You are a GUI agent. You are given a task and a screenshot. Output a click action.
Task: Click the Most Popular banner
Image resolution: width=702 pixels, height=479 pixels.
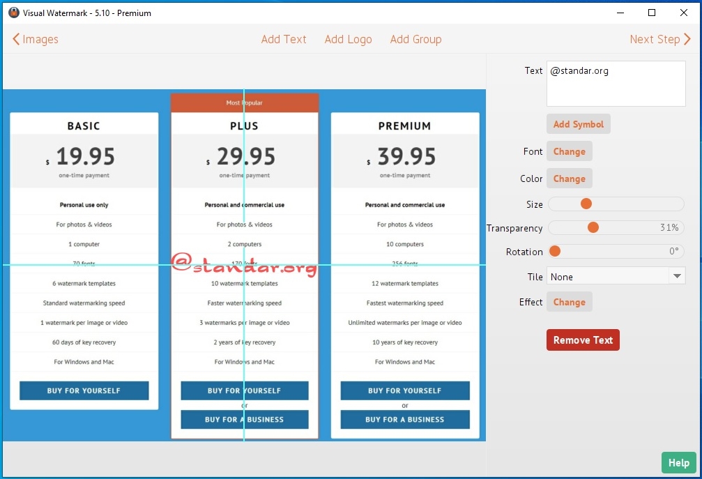click(x=245, y=103)
